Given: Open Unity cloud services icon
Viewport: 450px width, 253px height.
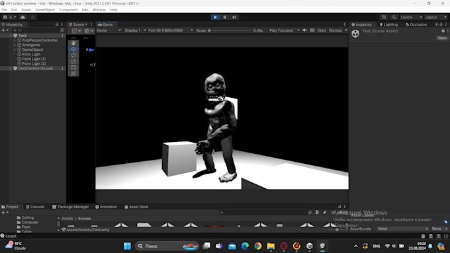Looking at the screenshot, I should pos(22,17).
